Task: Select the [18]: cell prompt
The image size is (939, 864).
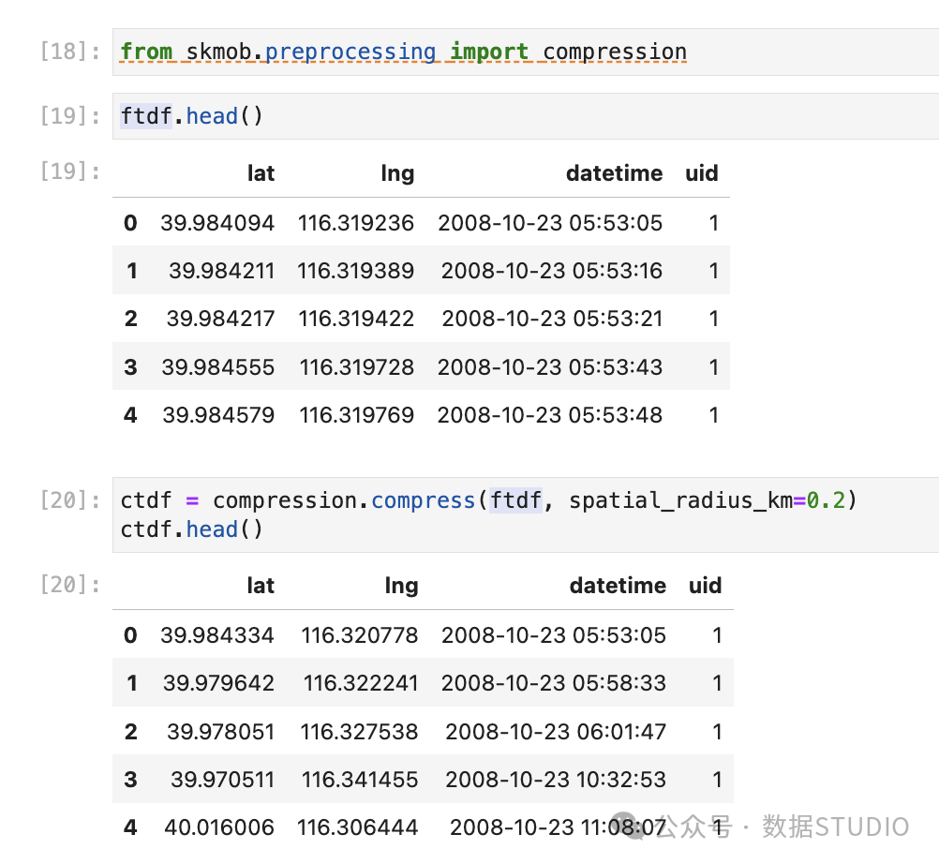Action: click(69, 52)
